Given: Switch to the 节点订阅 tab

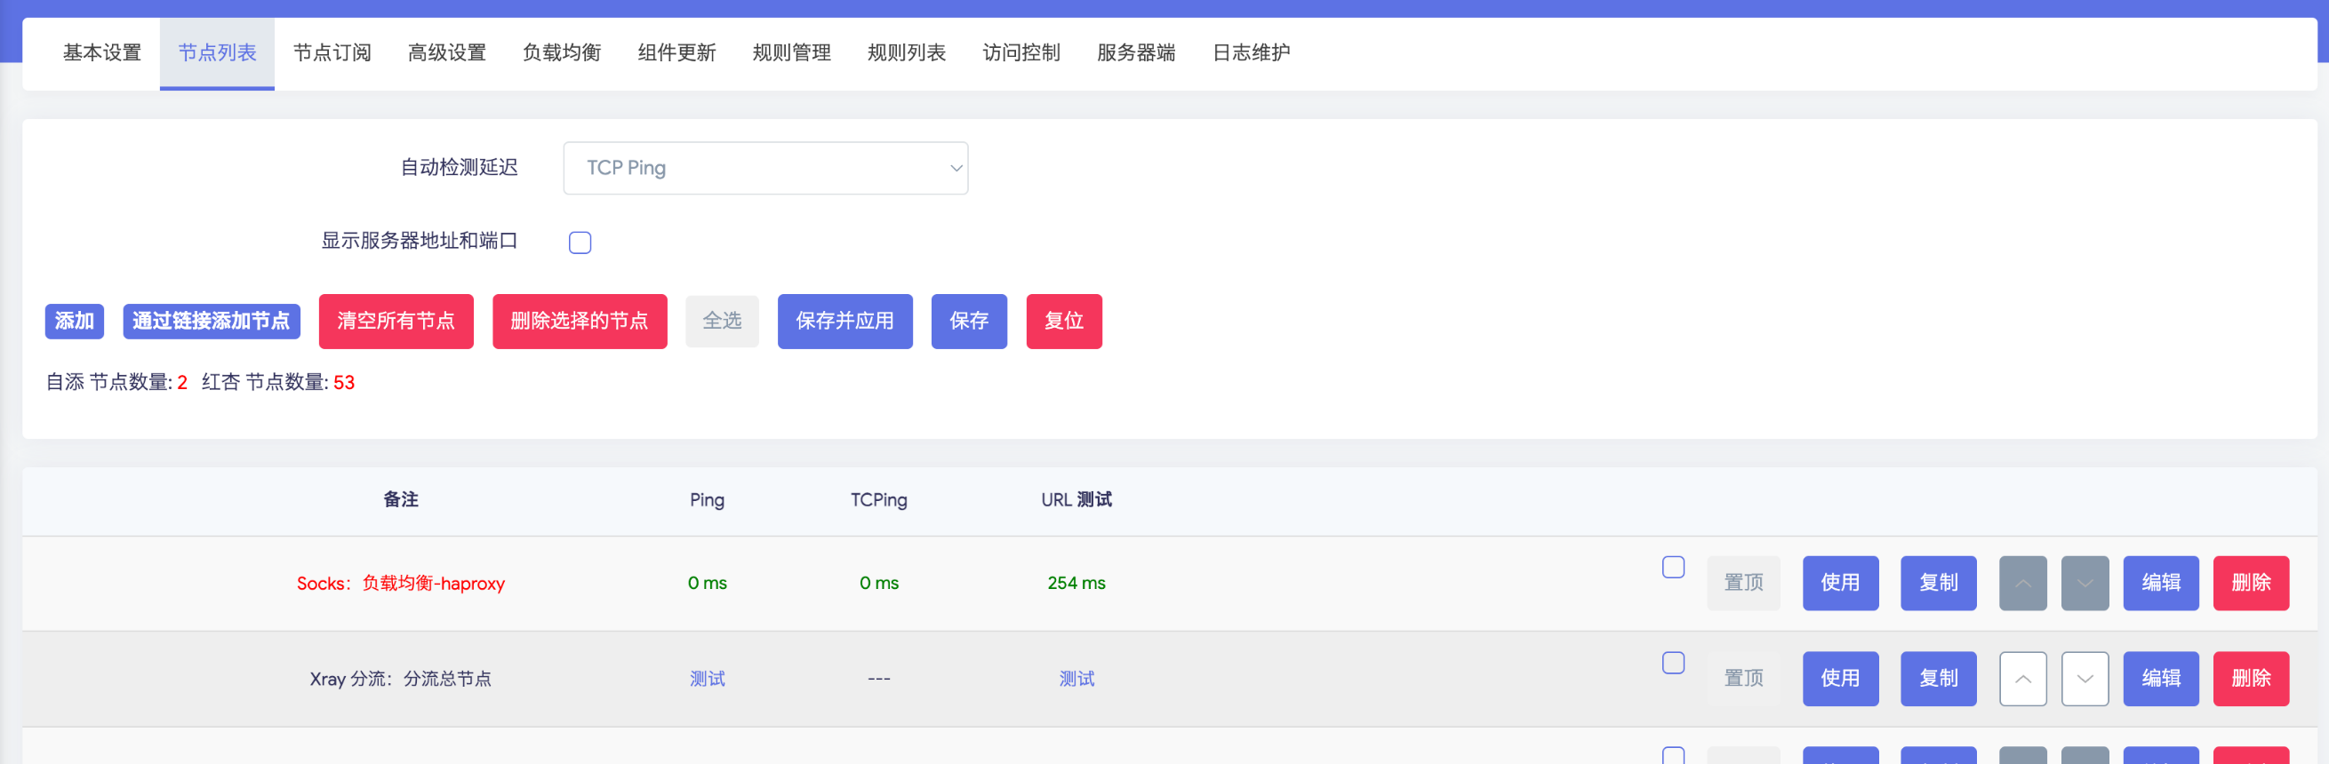Looking at the screenshot, I should pos(332,53).
